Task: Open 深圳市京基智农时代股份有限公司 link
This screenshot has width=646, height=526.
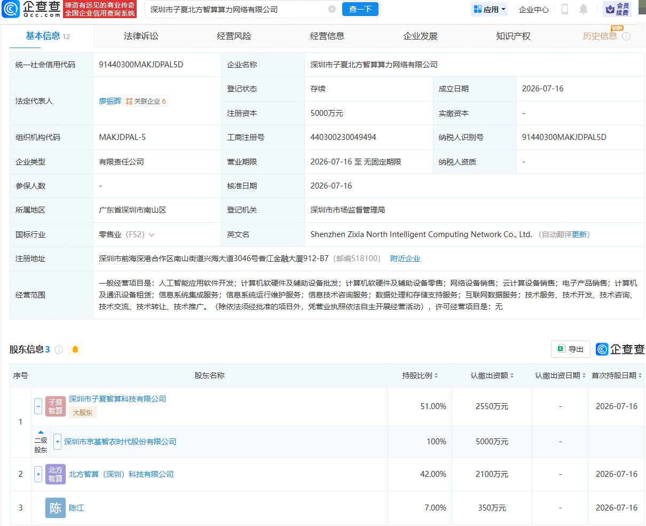Action: [x=120, y=442]
